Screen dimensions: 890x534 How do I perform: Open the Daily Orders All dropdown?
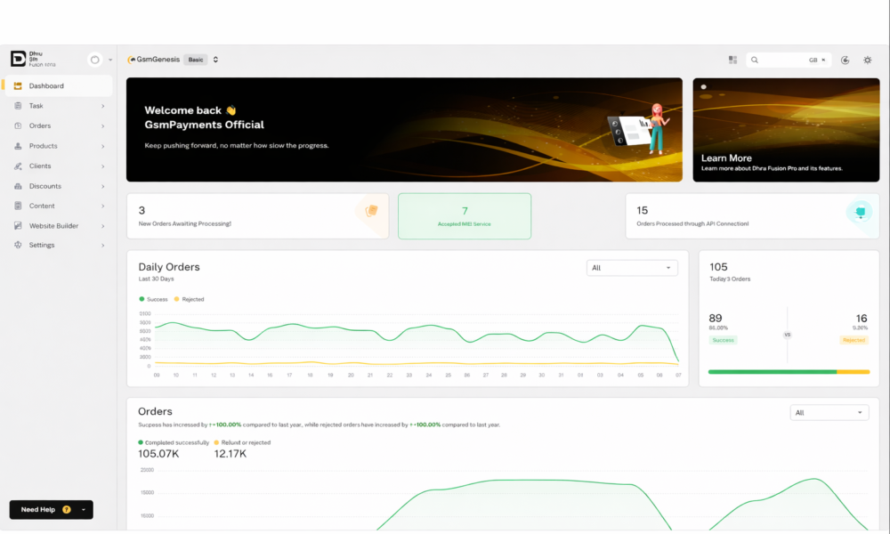pos(632,268)
